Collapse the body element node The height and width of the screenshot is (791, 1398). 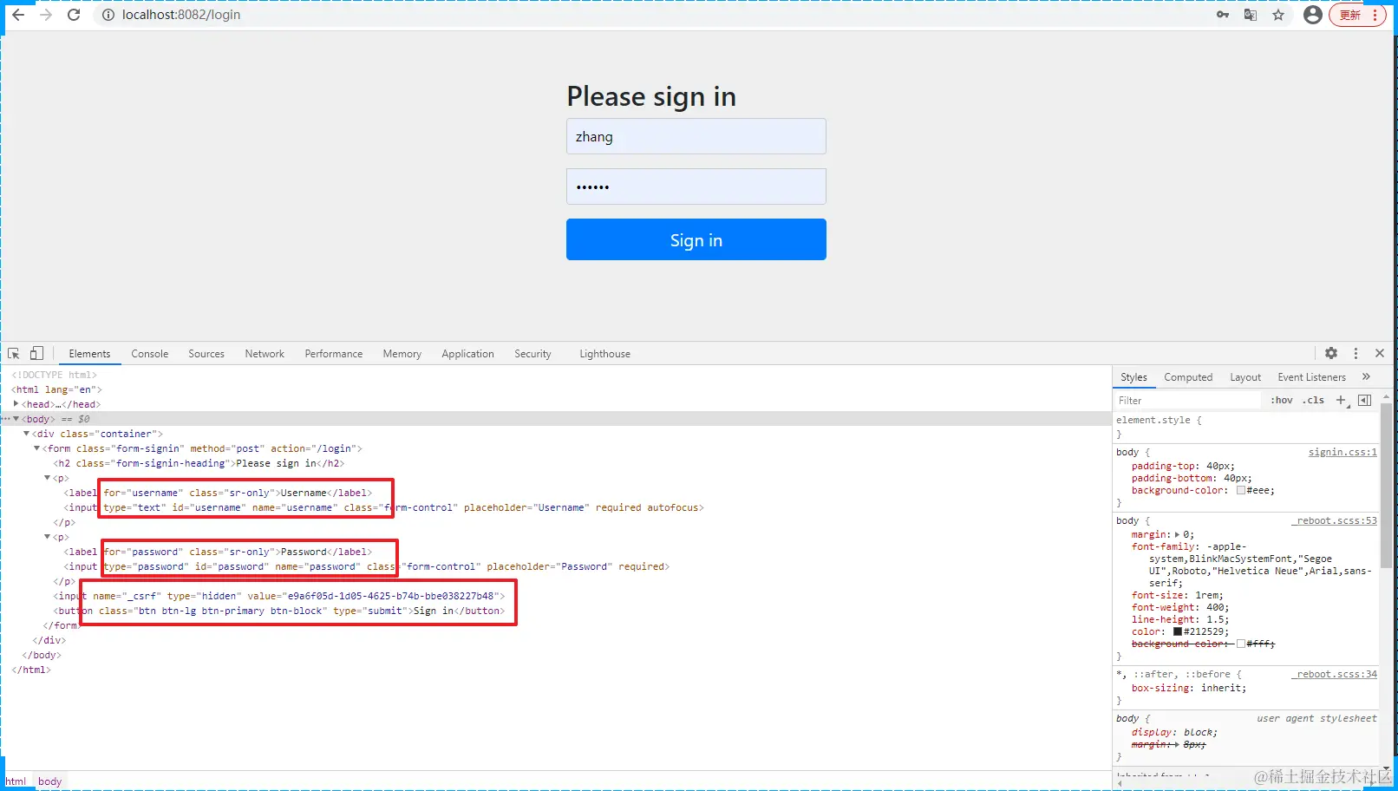(16, 419)
